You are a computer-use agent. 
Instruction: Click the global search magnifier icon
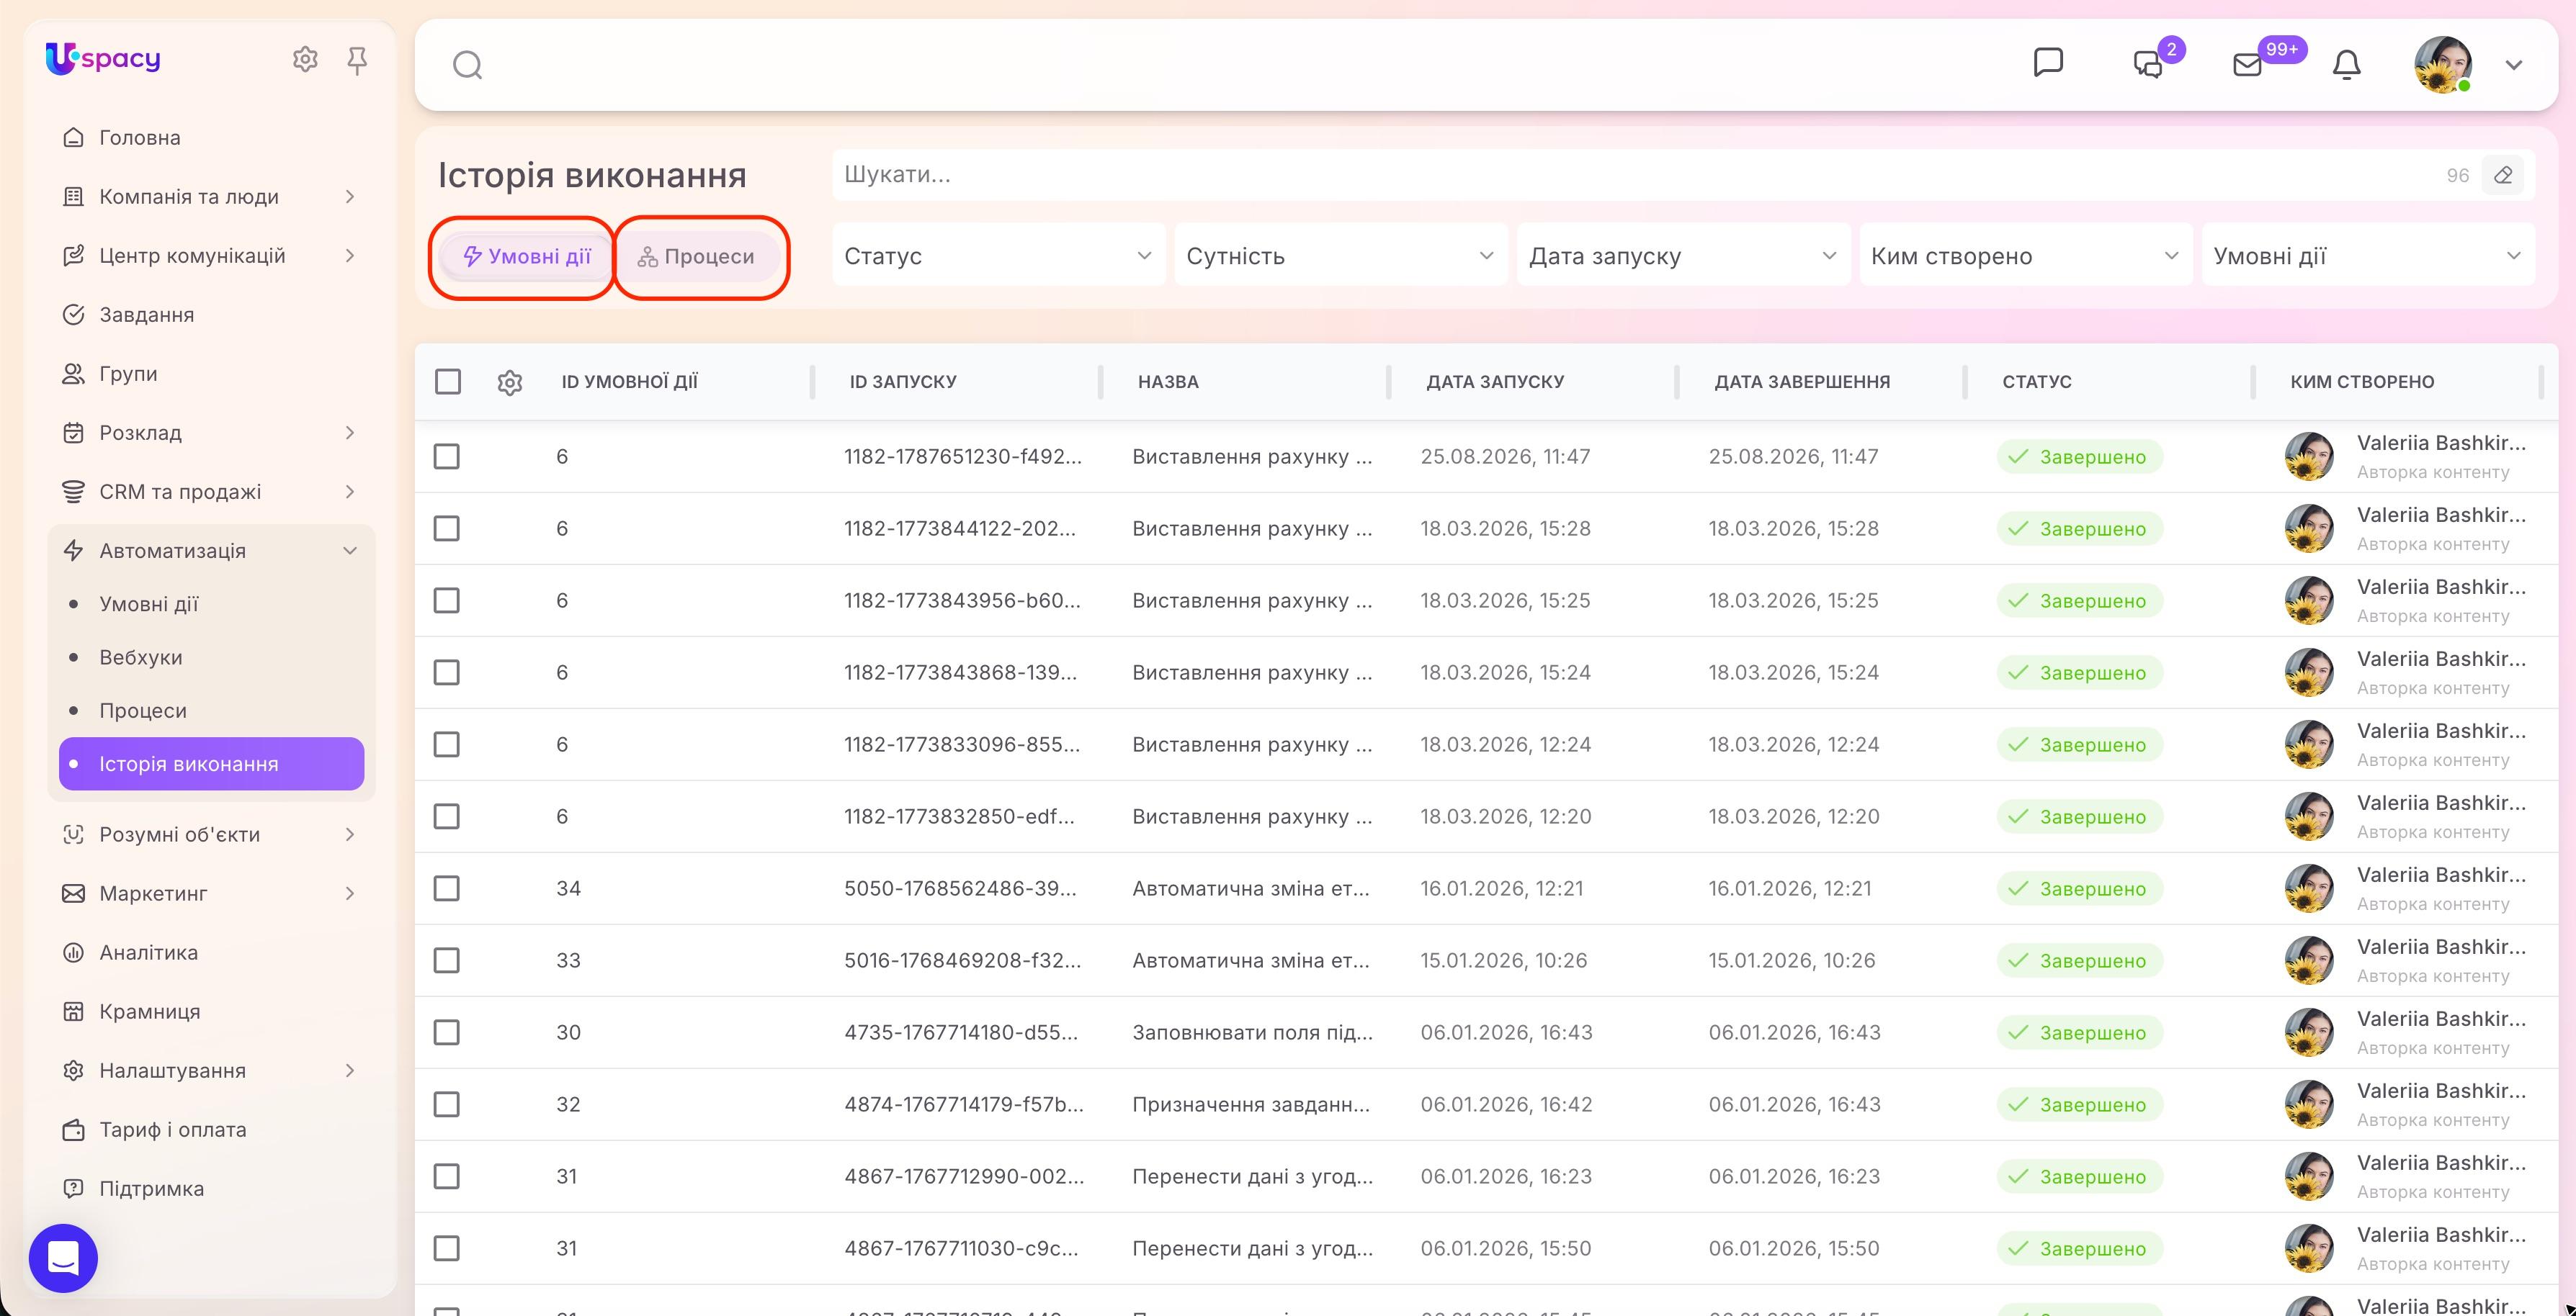coord(467,66)
